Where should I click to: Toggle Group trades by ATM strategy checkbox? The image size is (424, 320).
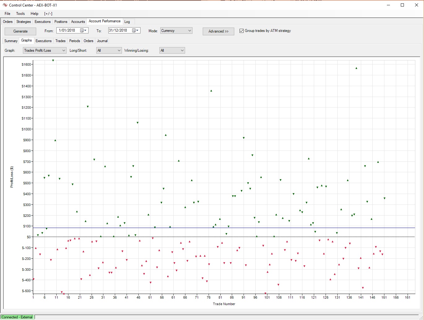(x=241, y=31)
